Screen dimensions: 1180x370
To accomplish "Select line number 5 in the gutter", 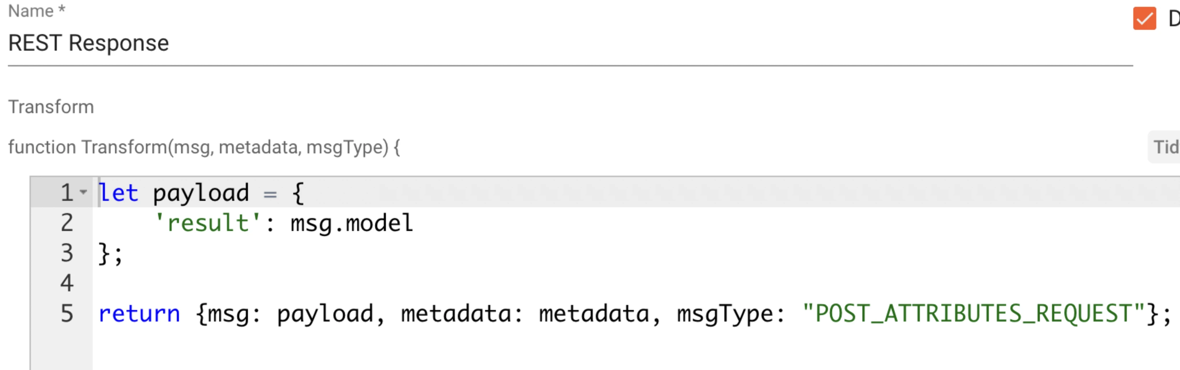I will pos(67,313).
